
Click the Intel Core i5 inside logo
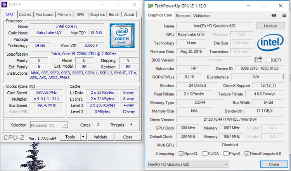tap(122, 36)
